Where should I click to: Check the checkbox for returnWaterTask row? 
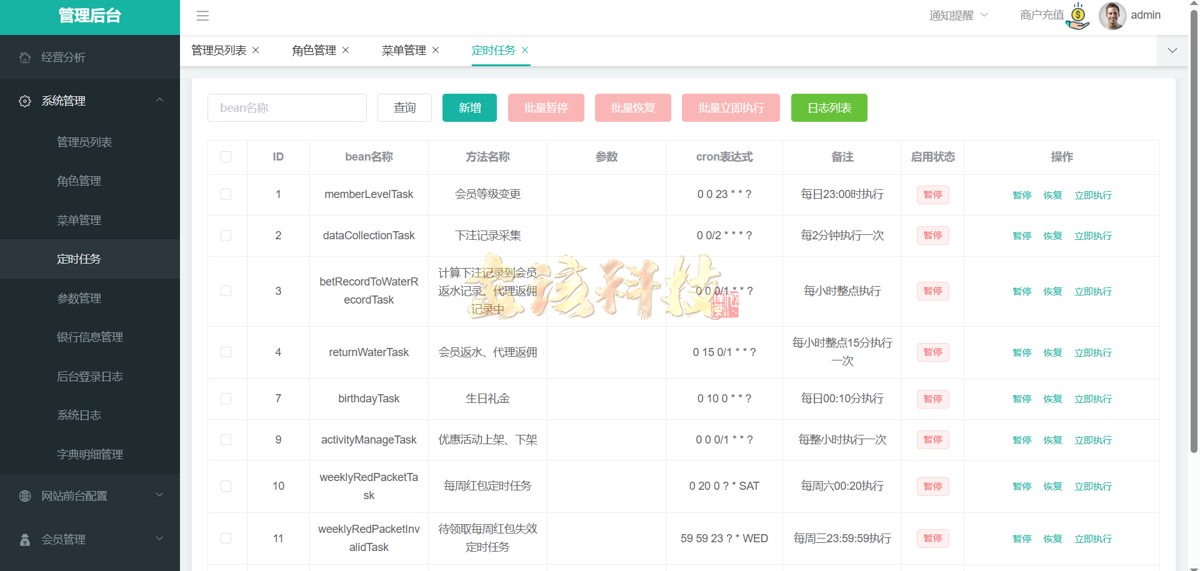[226, 352]
